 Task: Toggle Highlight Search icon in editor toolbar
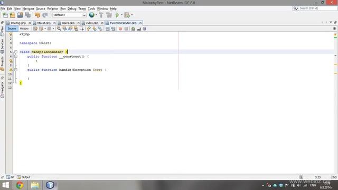click(x=76, y=28)
